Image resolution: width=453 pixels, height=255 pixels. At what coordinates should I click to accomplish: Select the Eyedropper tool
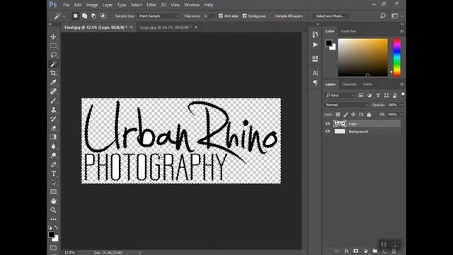click(x=54, y=82)
